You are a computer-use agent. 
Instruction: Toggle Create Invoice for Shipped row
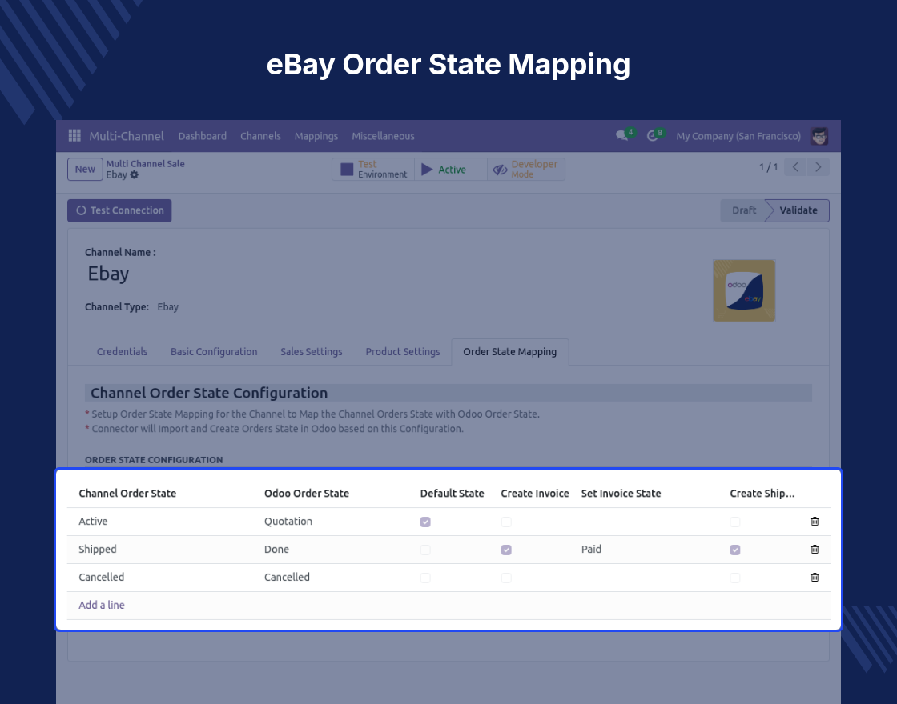(x=506, y=550)
